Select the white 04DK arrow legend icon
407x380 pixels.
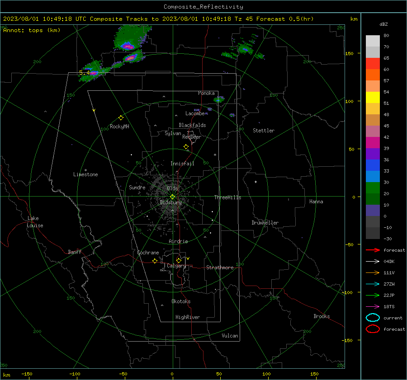tap(373, 261)
